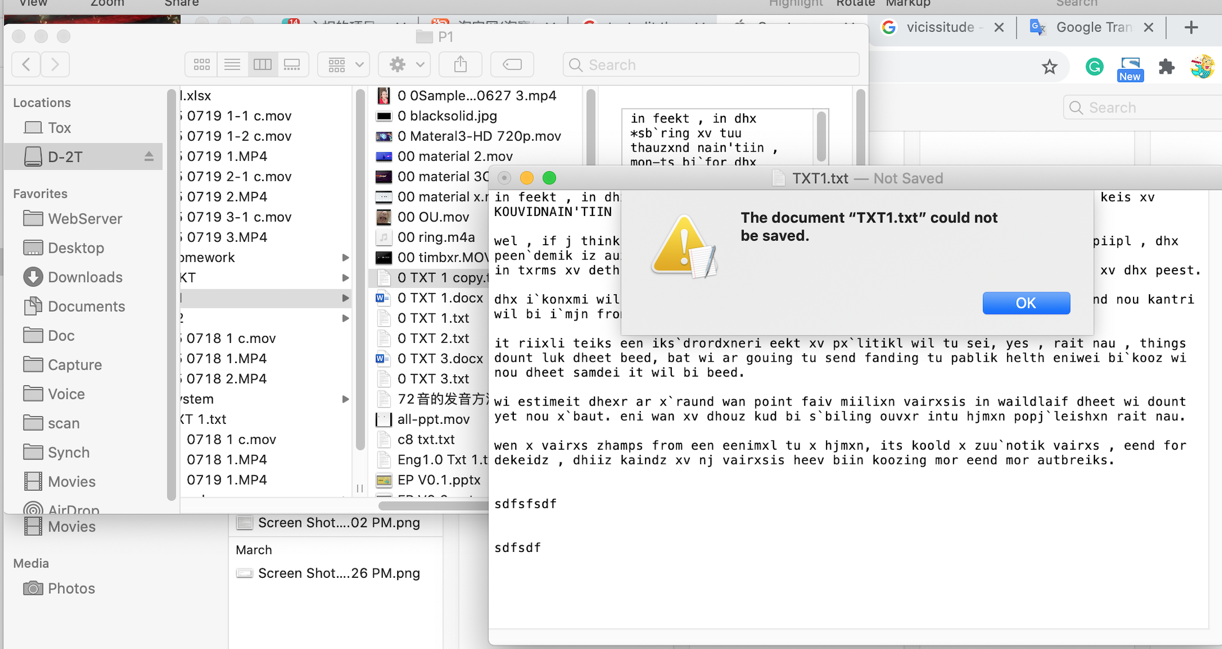Screen dimensions: 1222x649
Task: Switch to the vicissitude tab
Action: (940, 27)
